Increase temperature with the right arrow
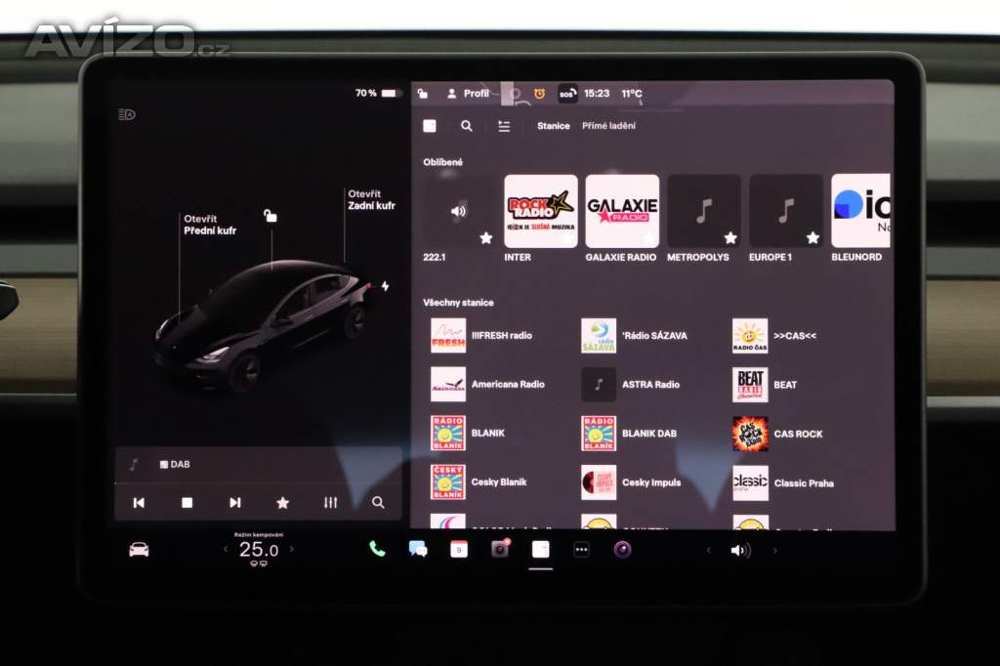The image size is (1000, 666). [x=291, y=549]
